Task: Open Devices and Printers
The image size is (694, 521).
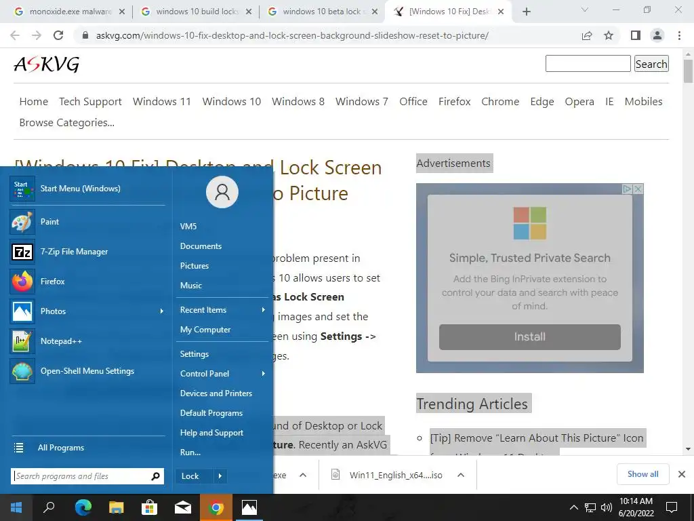Action: click(x=216, y=393)
